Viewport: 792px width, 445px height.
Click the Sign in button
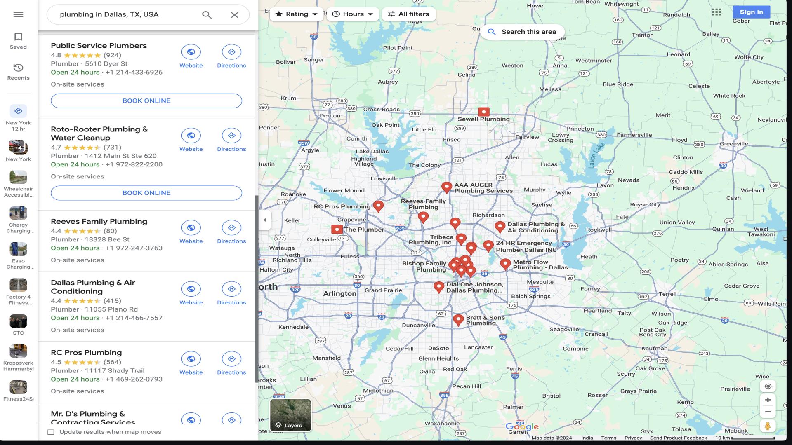coord(751,12)
